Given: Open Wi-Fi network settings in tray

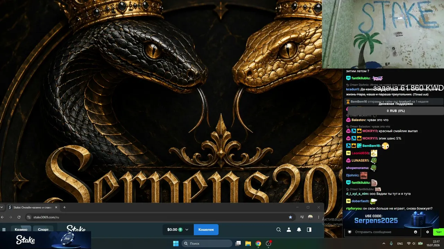Looking at the screenshot, I should (409, 243).
